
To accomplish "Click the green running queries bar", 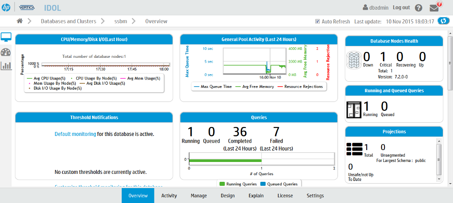I will tap(225, 160).
